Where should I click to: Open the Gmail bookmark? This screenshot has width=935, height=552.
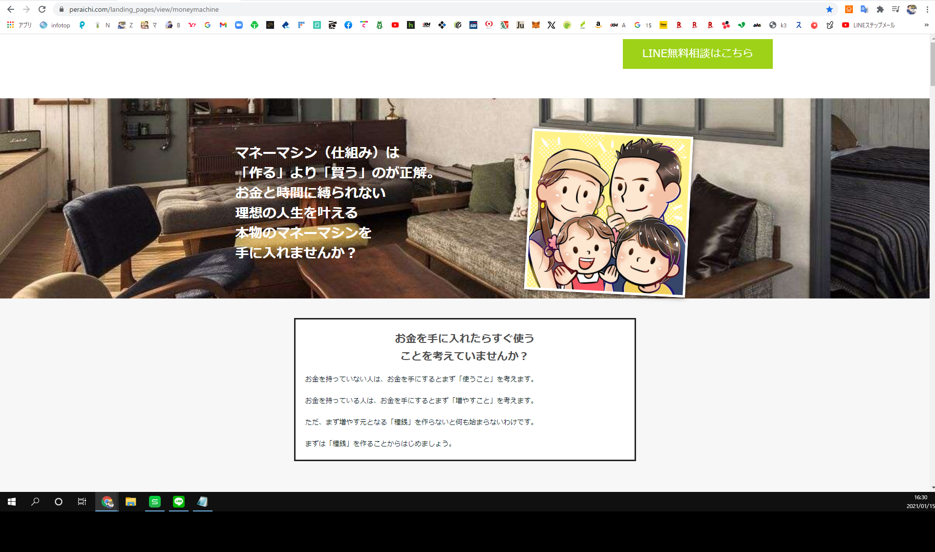(x=223, y=25)
